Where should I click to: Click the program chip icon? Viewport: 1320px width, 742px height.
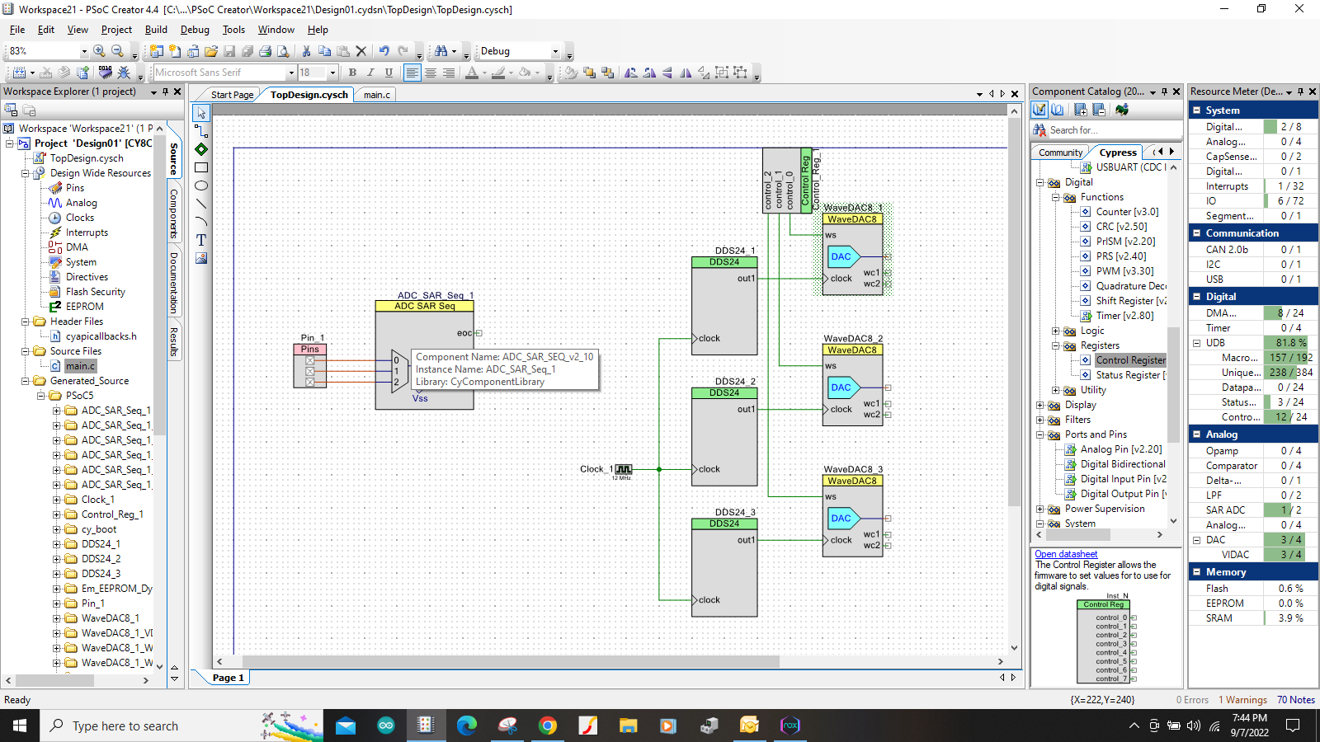click(x=105, y=73)
